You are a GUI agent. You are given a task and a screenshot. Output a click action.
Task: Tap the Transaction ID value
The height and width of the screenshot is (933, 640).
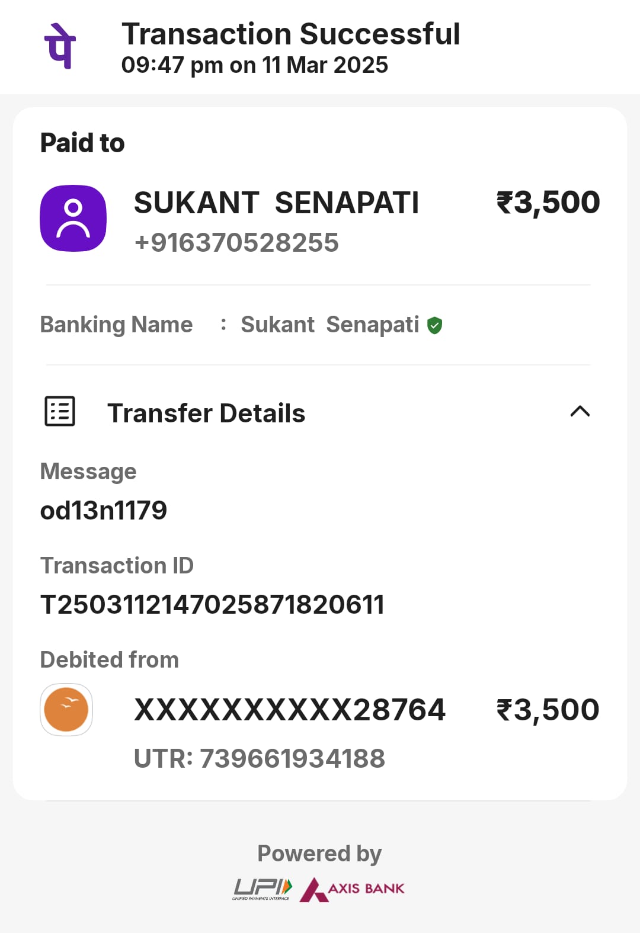coord(212,605)
